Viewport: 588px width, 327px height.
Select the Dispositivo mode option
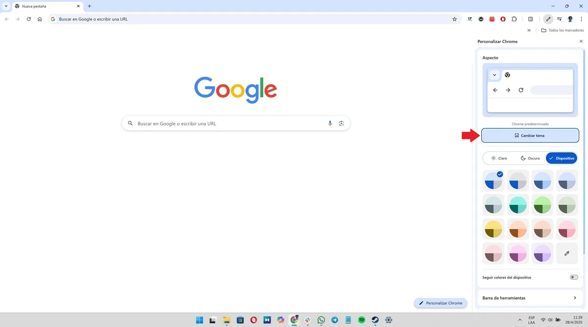[x=562, y=158]
